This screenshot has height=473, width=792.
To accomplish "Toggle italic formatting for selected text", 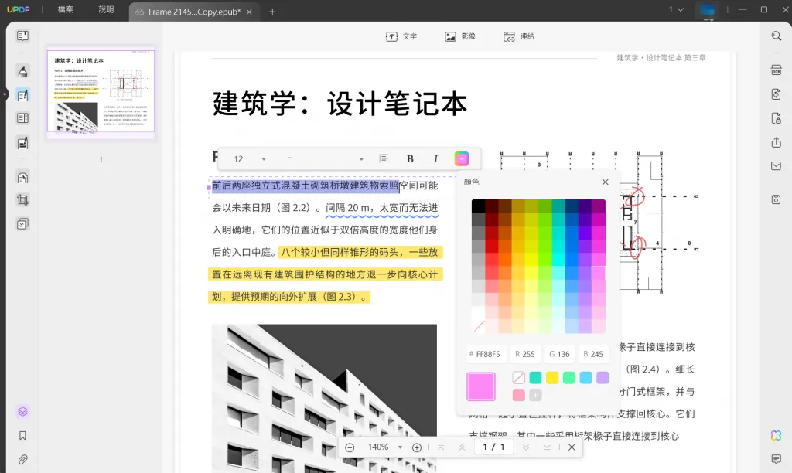I will (x=435, y=159).
